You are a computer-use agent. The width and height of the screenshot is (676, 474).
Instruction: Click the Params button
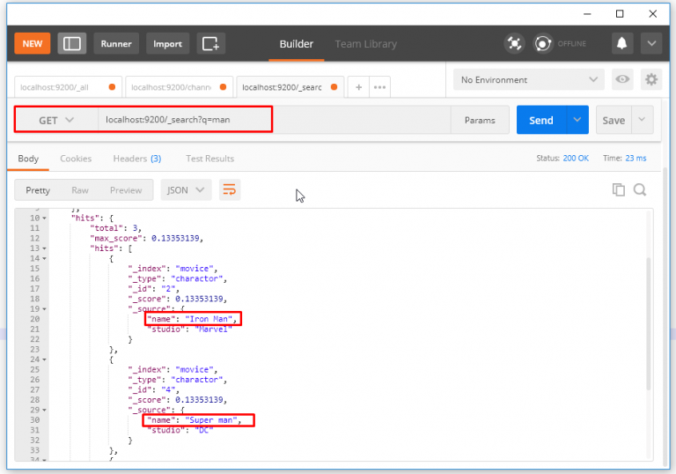point(480,120)
